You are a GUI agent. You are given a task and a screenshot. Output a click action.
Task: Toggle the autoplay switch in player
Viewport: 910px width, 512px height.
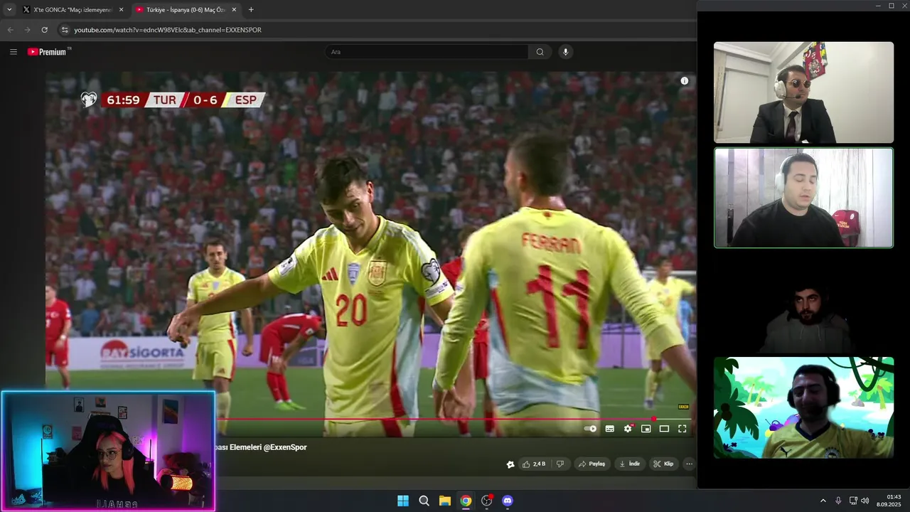pos(591,429)
